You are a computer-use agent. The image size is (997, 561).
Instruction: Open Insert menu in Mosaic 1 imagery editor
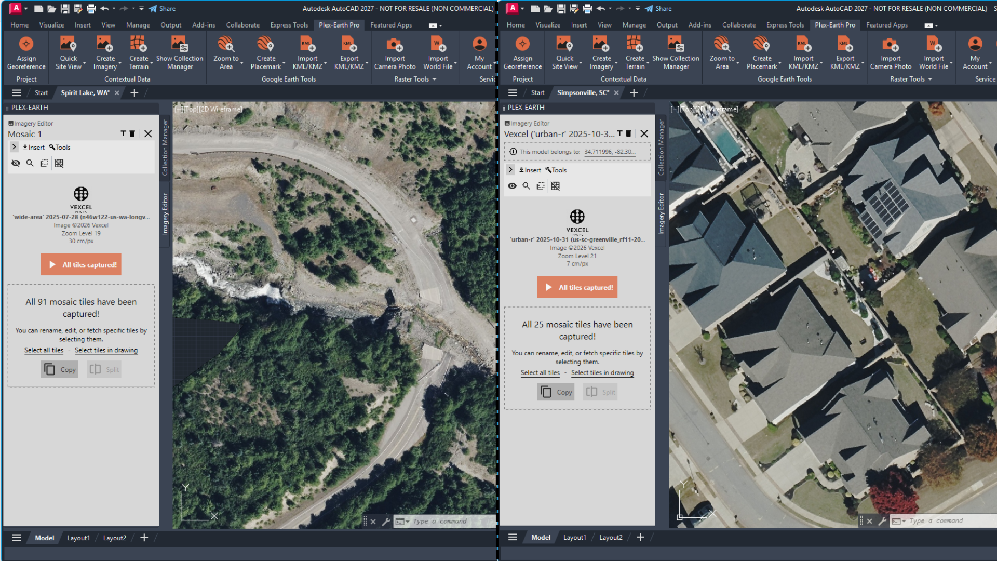(34, 147)
